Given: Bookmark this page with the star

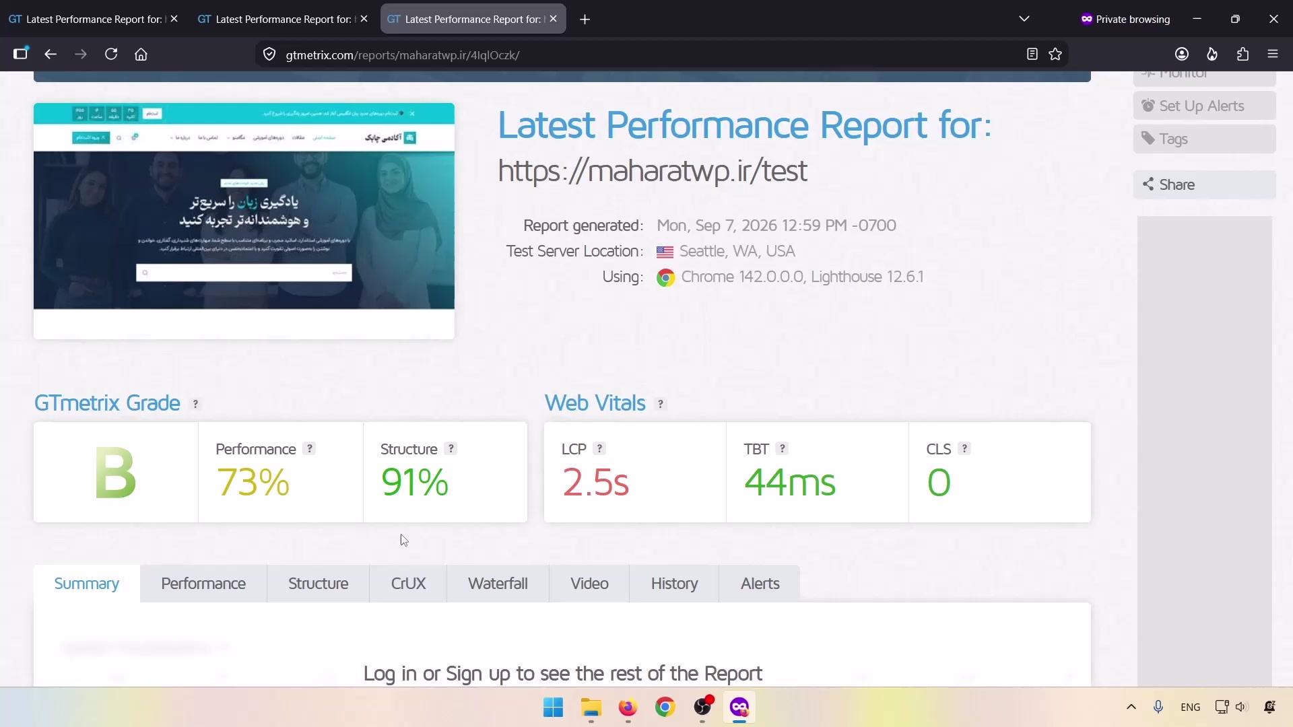Looking at the screenshot, I should (x=1055, y=55).
